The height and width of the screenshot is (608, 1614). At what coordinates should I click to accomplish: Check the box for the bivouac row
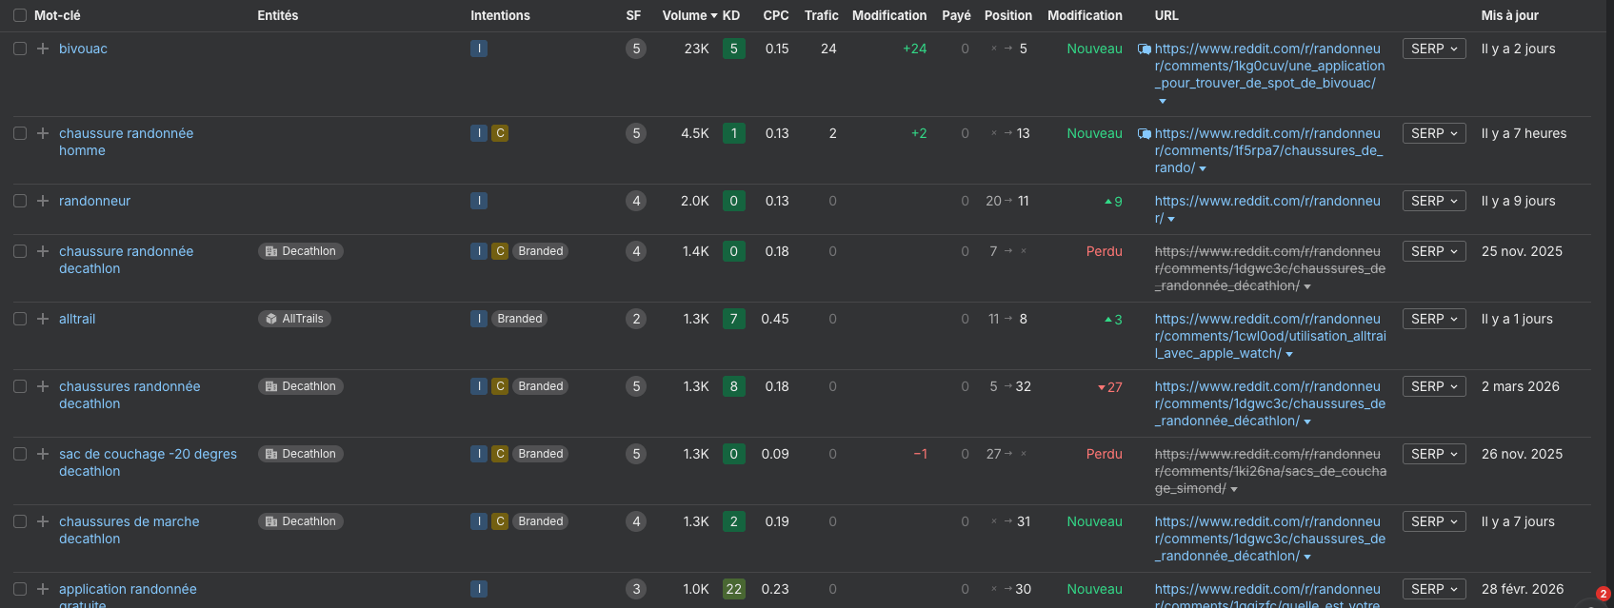(20, 49)
